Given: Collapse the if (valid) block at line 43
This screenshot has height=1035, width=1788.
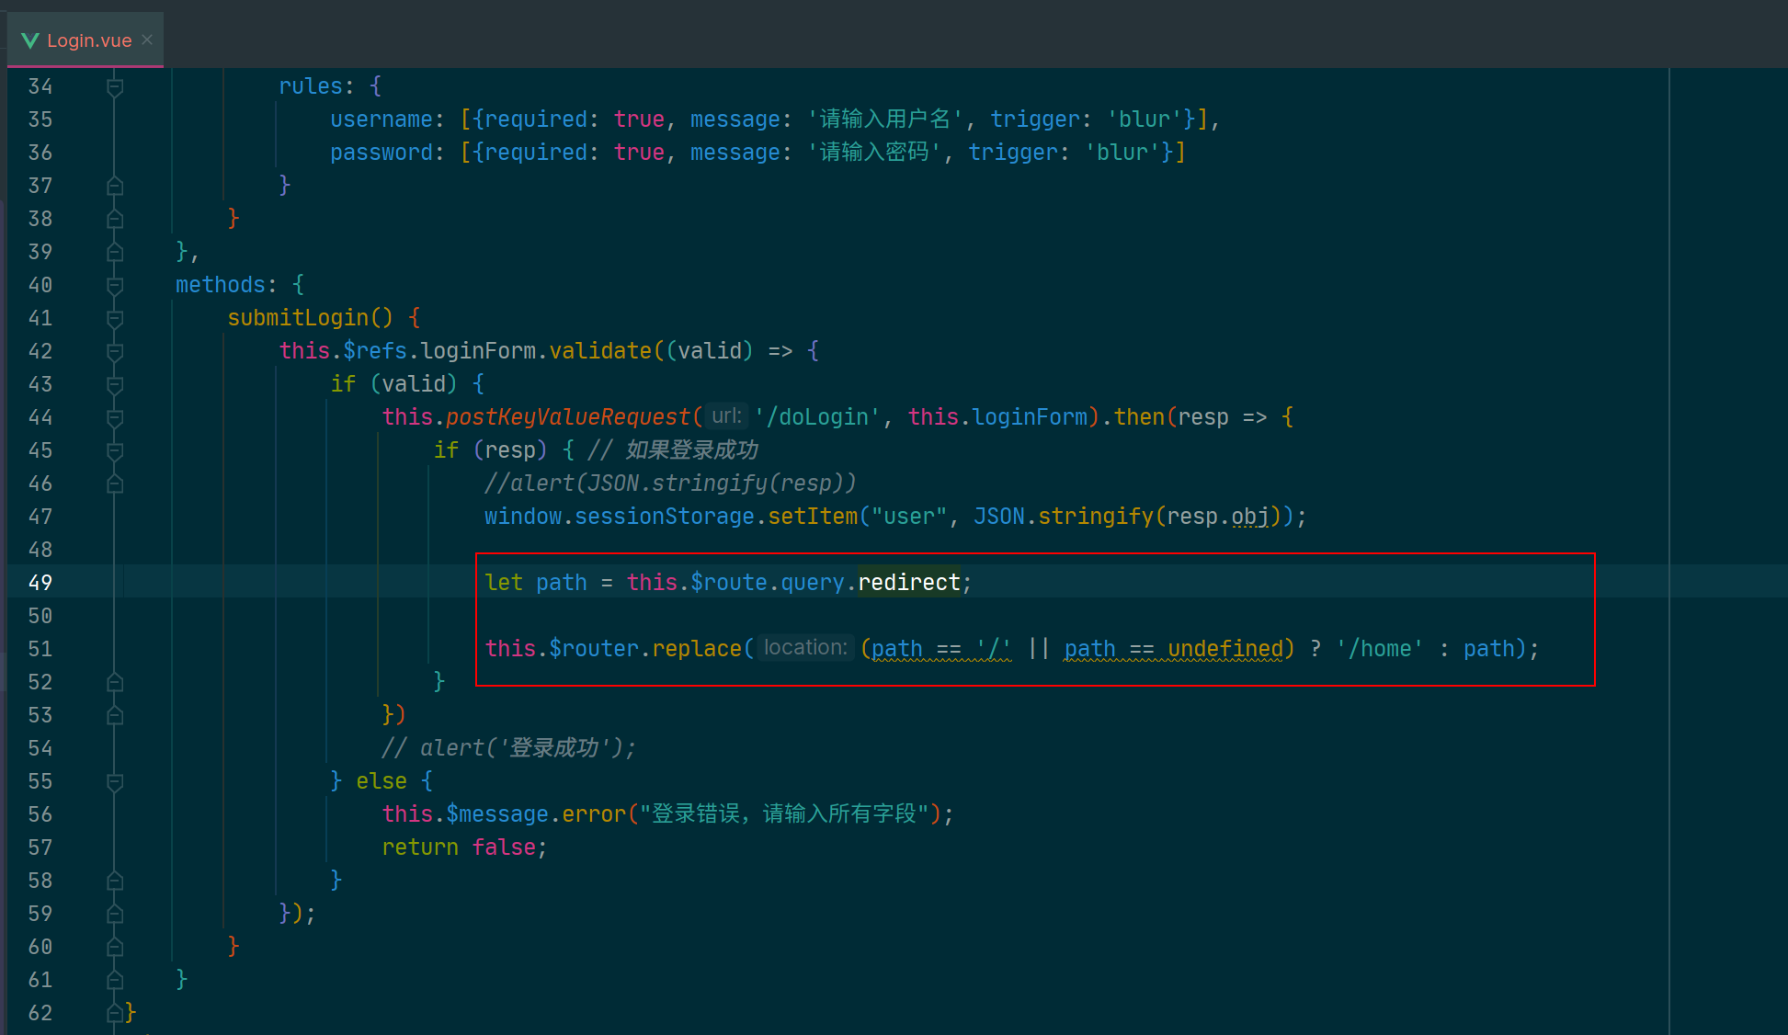Looking at the screenshot, I should click(115, 385).
